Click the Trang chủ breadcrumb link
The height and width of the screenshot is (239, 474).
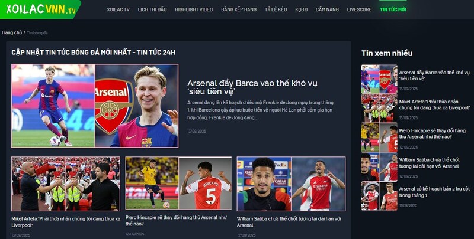tap(11, 32)
